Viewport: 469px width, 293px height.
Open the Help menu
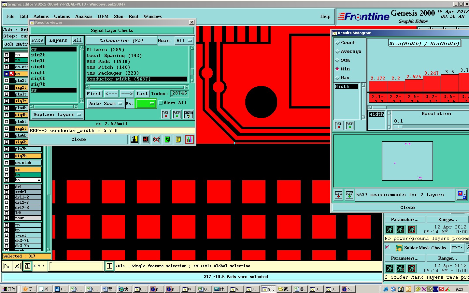pos(325,16)
